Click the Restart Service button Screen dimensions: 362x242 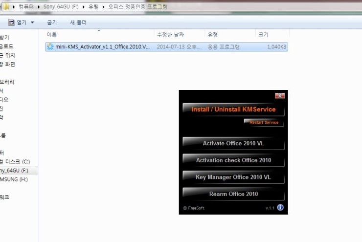[264, 122]
